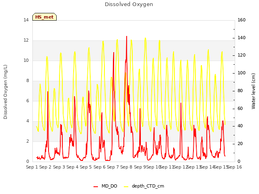Screen dimensions: 259x194
Task: Click the Water level (cm) axis label
Action: click(x=253, y=91)
